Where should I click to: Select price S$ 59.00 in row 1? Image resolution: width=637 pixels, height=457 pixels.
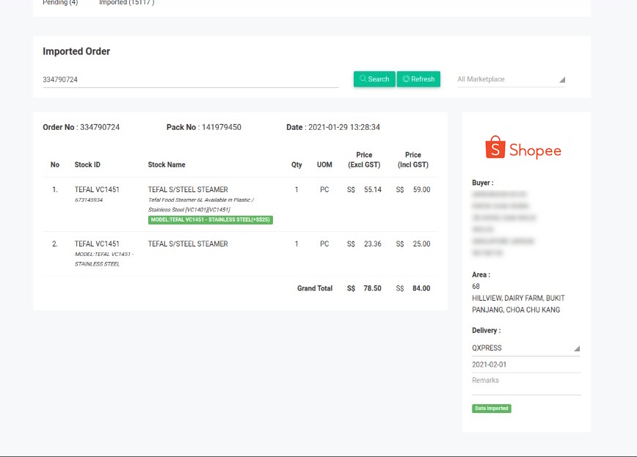[412, 190]
